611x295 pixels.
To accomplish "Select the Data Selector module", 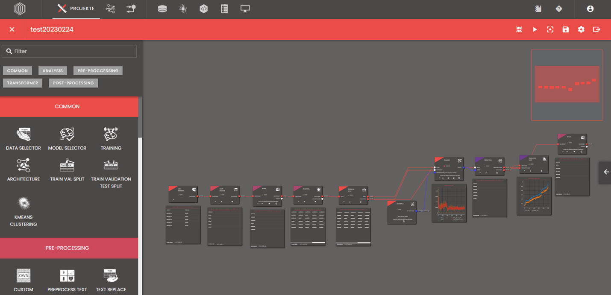I will coord(23,139).
